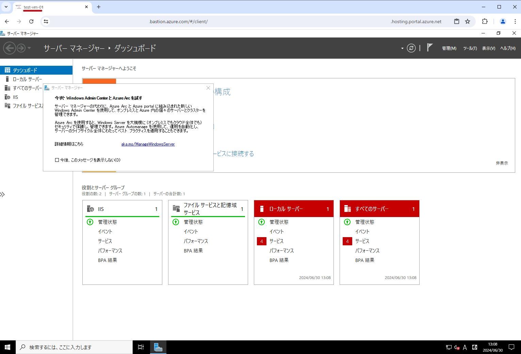Open 管理状態 in the IIS tile

(108, 222)
